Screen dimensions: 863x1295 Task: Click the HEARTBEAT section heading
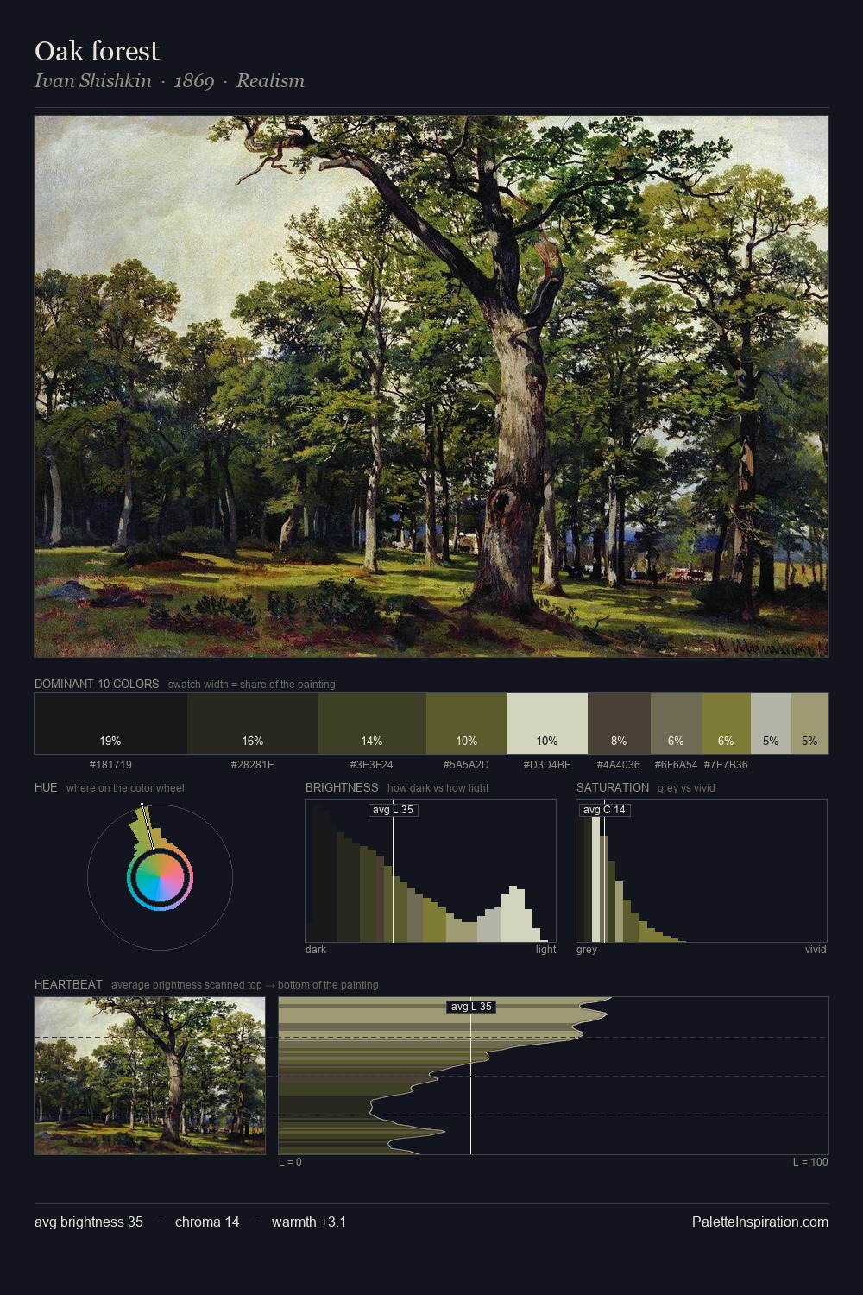click(x=68, y=984)
